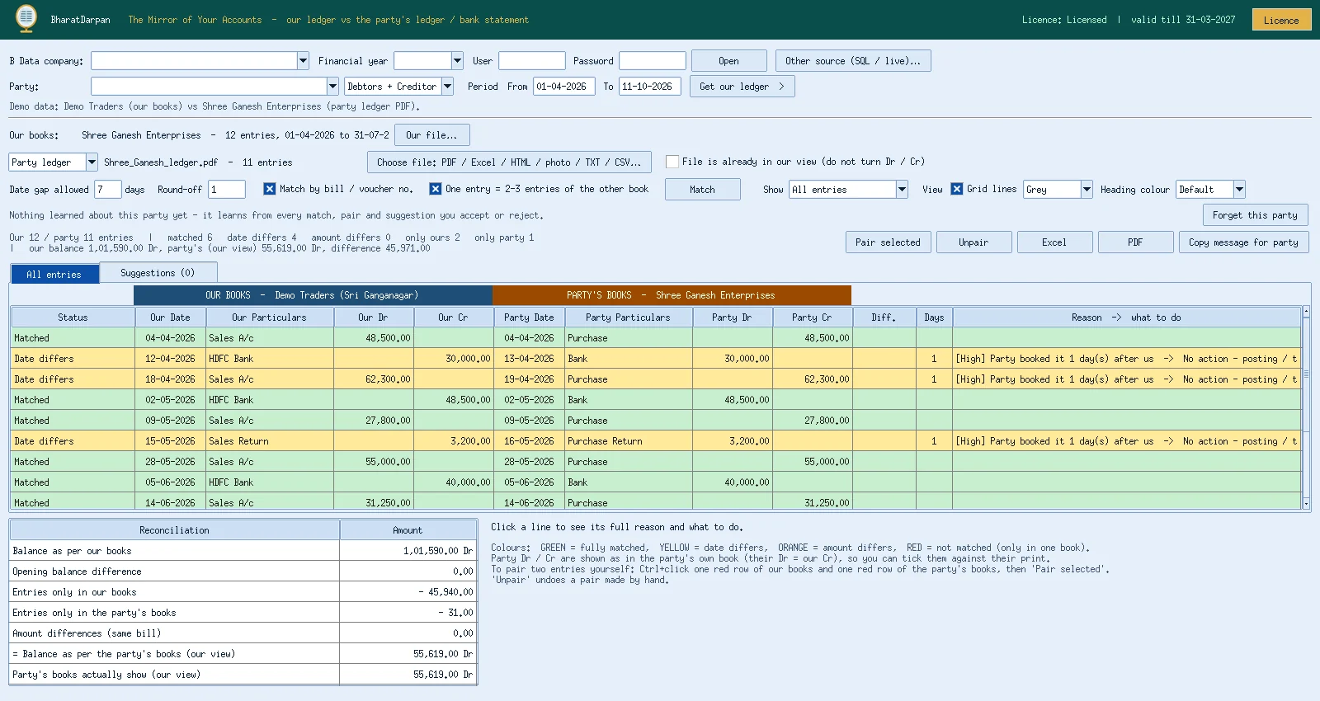Click the 'Entries only in our books' reconciliation row

tap(243, 592)
